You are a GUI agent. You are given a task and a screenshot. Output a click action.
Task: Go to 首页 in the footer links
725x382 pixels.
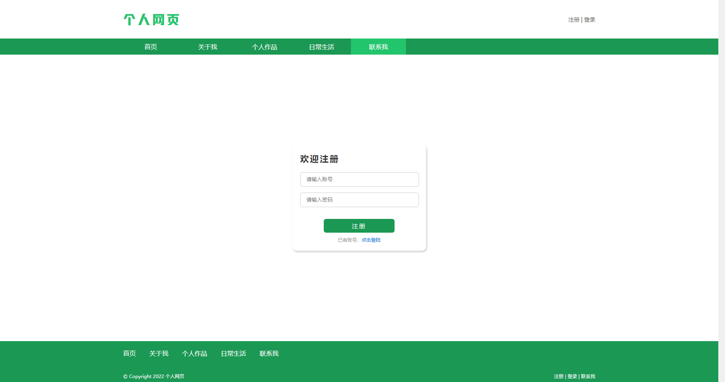[129, 354]
